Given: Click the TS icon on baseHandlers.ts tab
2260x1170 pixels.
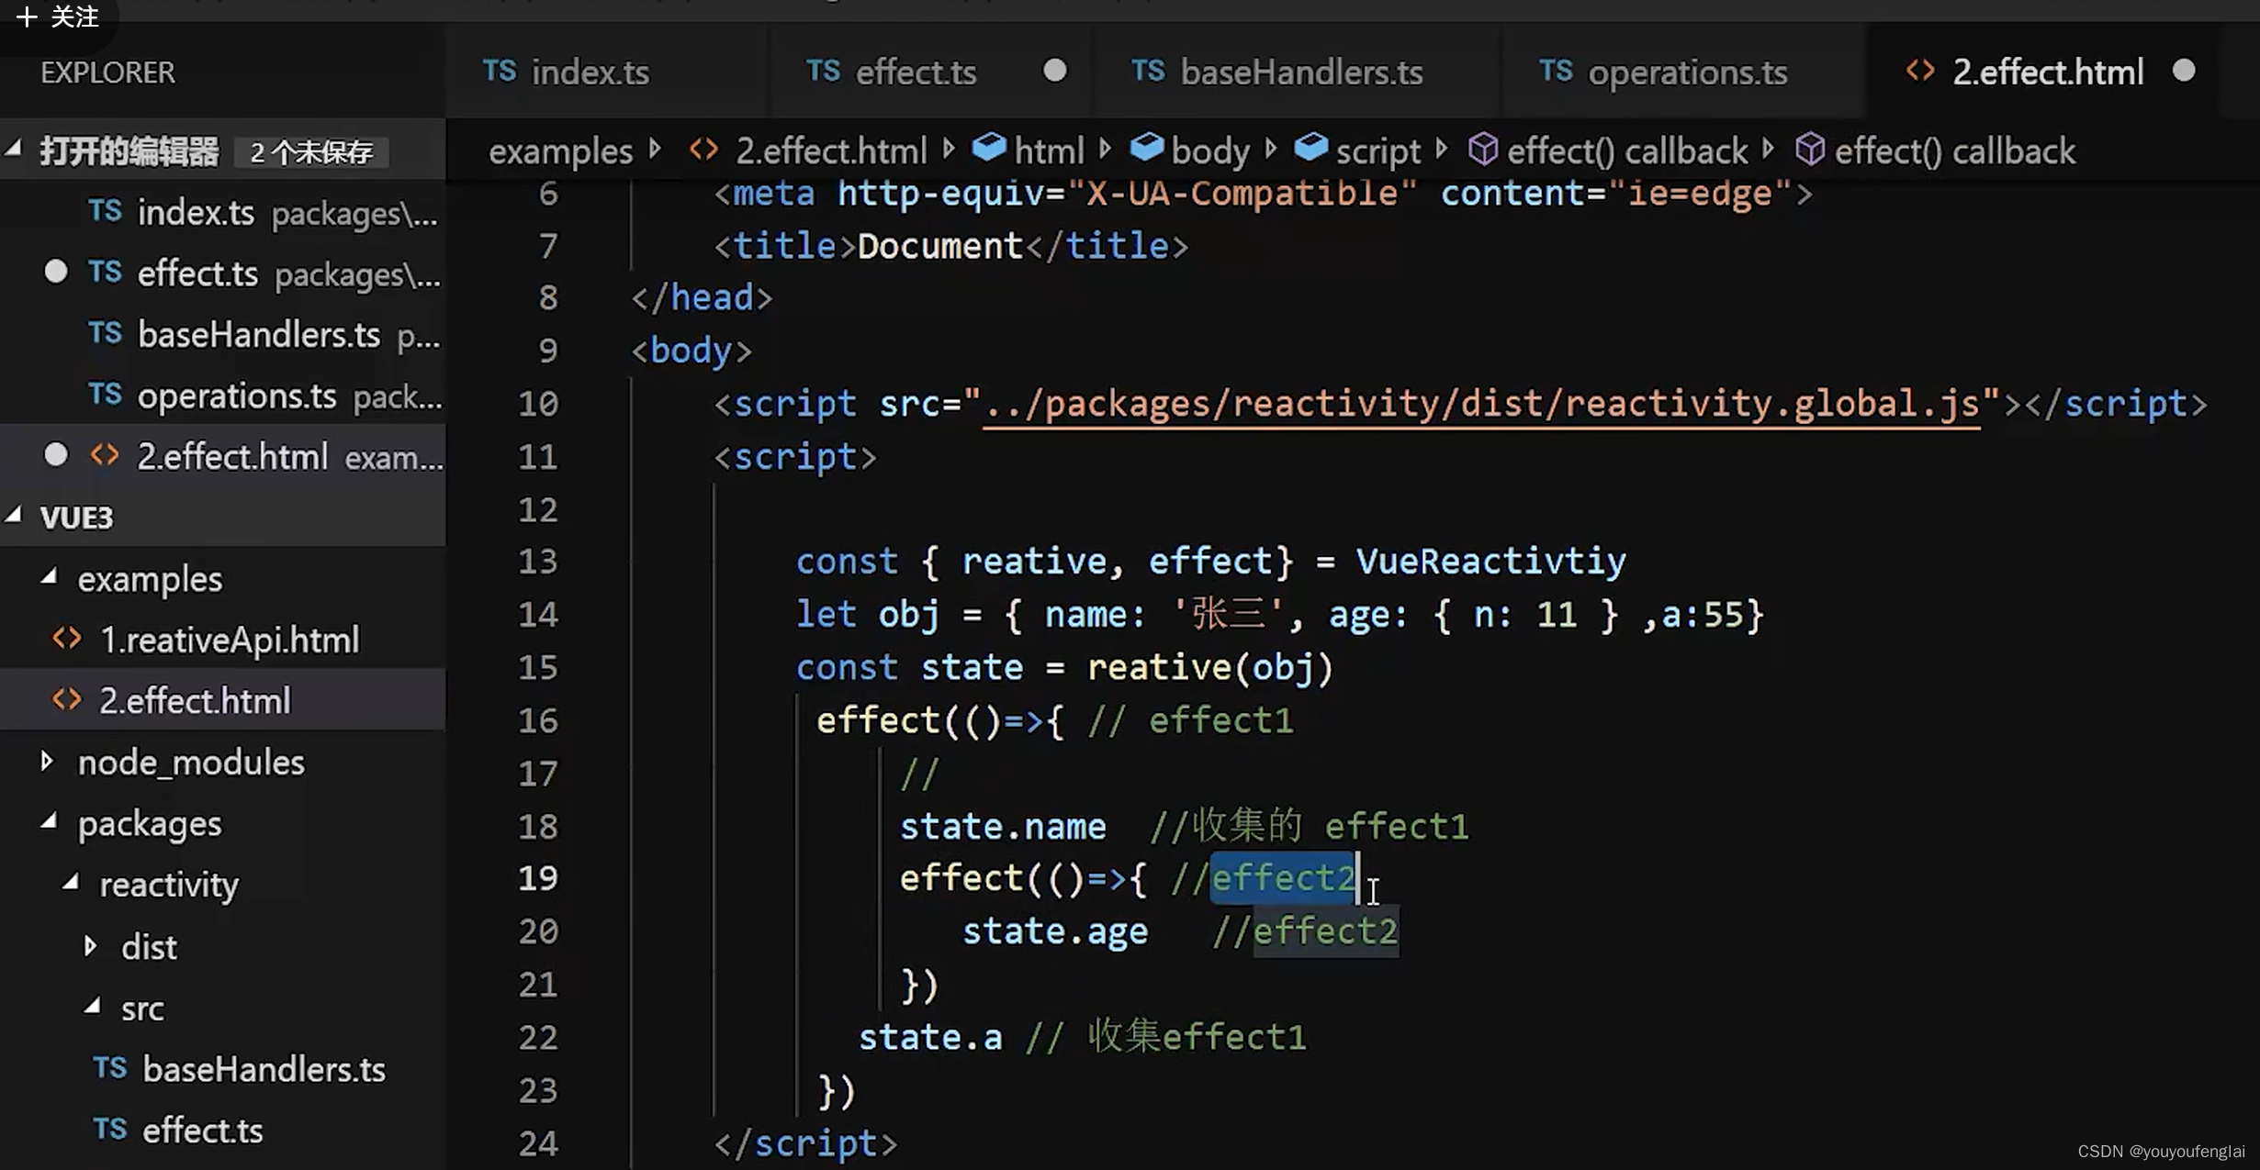Looking at the screenshot, I should tap(1148, 71).
